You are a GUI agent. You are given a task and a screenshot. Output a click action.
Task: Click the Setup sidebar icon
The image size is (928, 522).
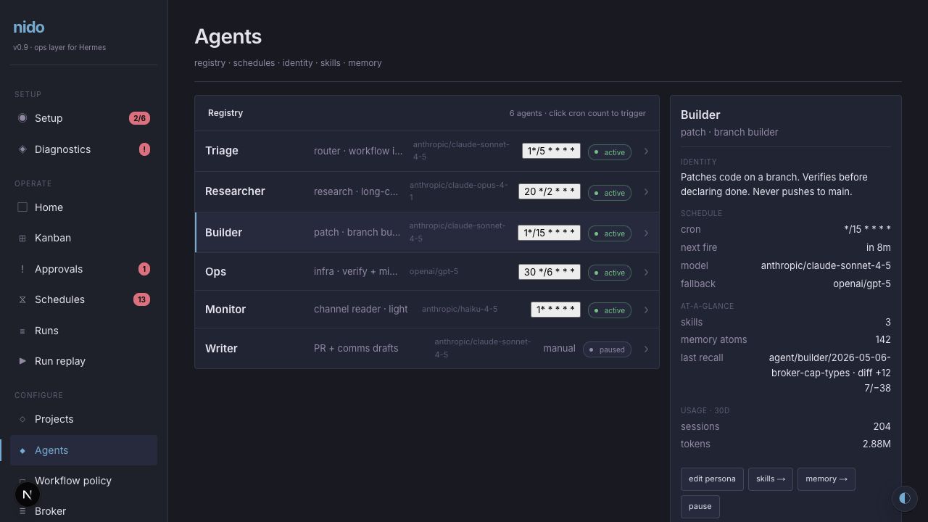22,118
